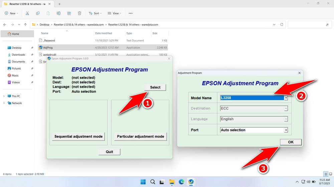Viewport: 334px width, 187px height.
Task: Refresh the current folder view
Action: 282,25
